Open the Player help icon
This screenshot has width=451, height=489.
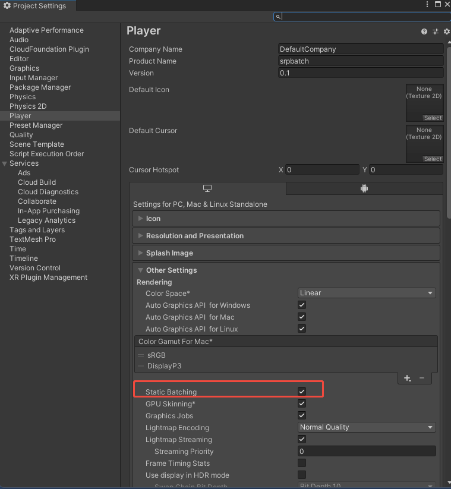point(424,31)
